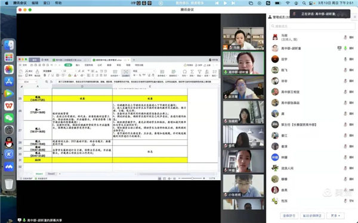Toggle microphone for member 流浪人间
The height and width of the screenshot is (223, 358).
(x=345, y=168)
